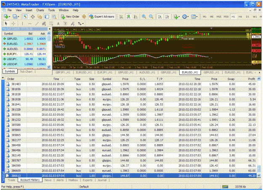
Task: Open the Journal tab
Action: (102, 180)
